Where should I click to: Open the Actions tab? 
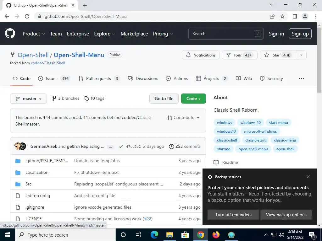(177, 78)
